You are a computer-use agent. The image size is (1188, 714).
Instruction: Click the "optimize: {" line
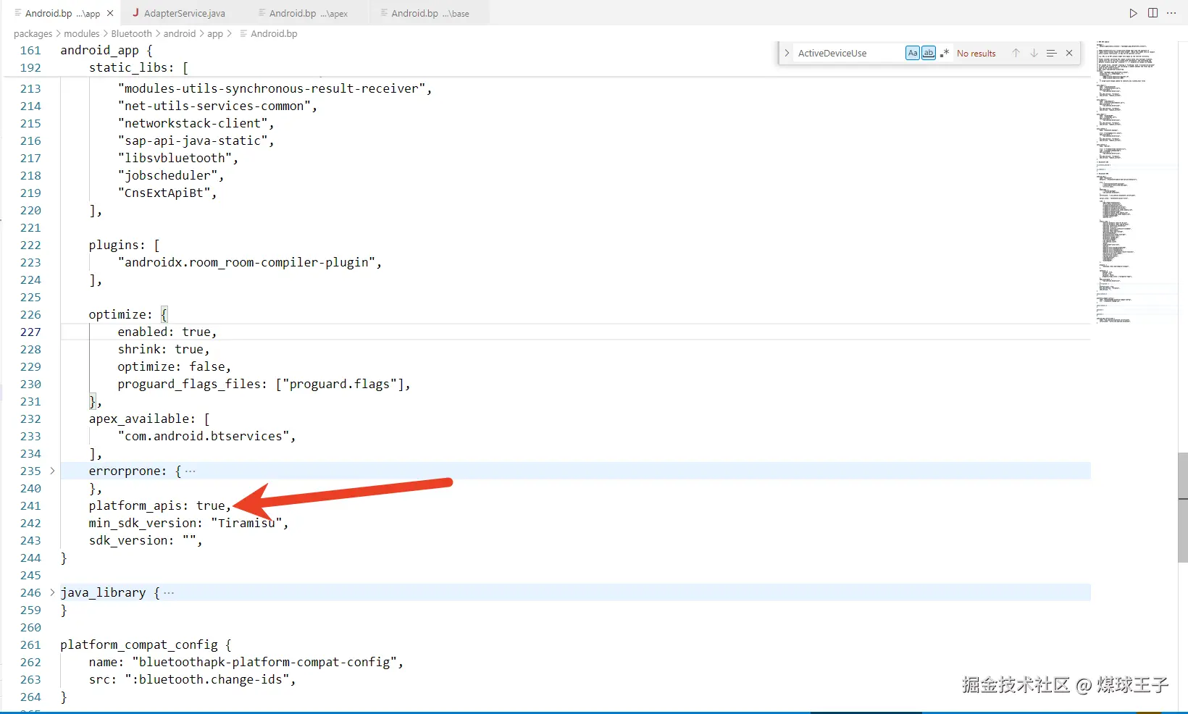(128, 314)
